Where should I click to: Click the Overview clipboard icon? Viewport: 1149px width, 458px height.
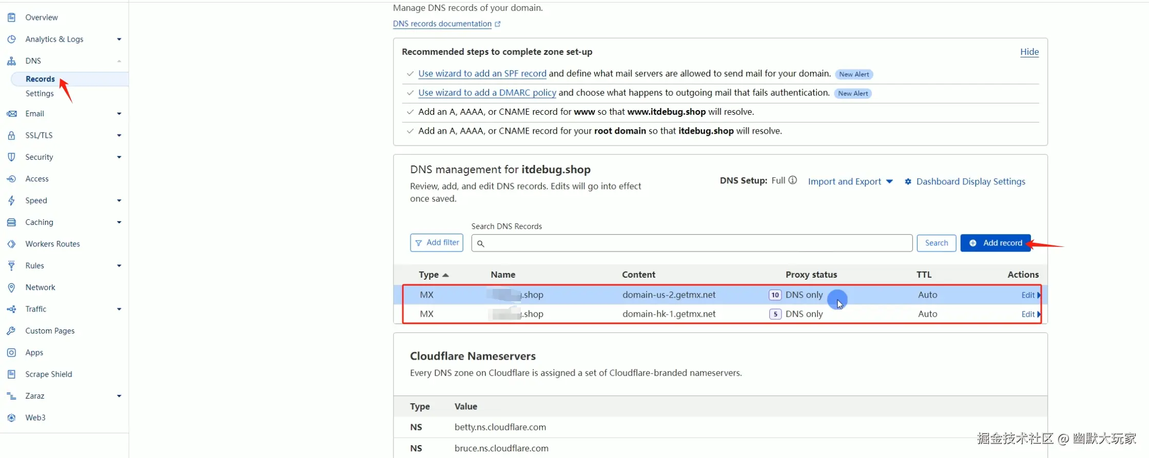pyautogui.click(x=11, y=17)
